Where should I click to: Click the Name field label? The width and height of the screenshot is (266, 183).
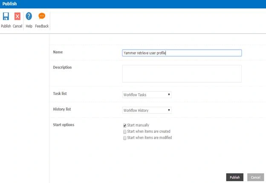(58, 52)
